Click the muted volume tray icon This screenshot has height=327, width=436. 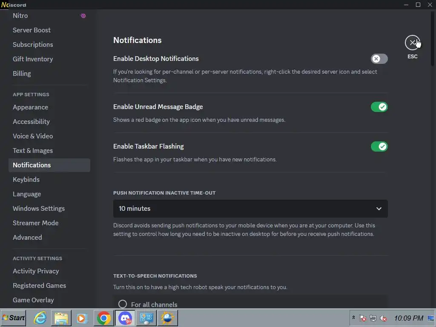[383, 318]
